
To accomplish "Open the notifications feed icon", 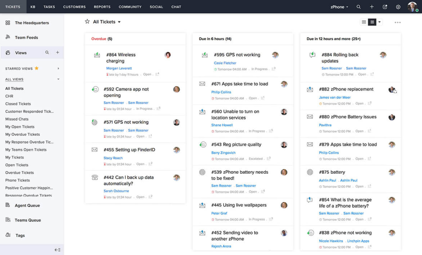I will 385,7.
